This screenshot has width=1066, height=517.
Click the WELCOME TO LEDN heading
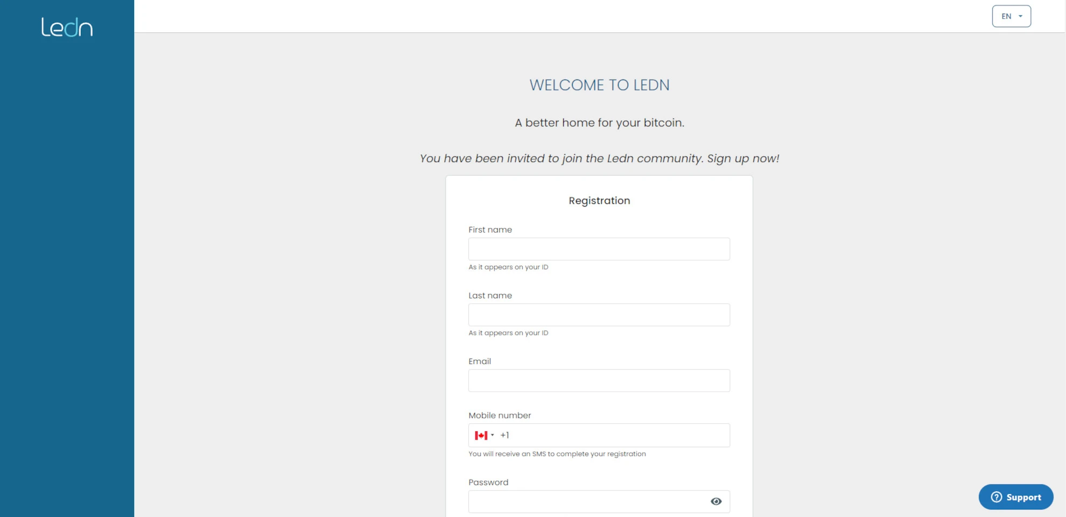pos(599,85)
